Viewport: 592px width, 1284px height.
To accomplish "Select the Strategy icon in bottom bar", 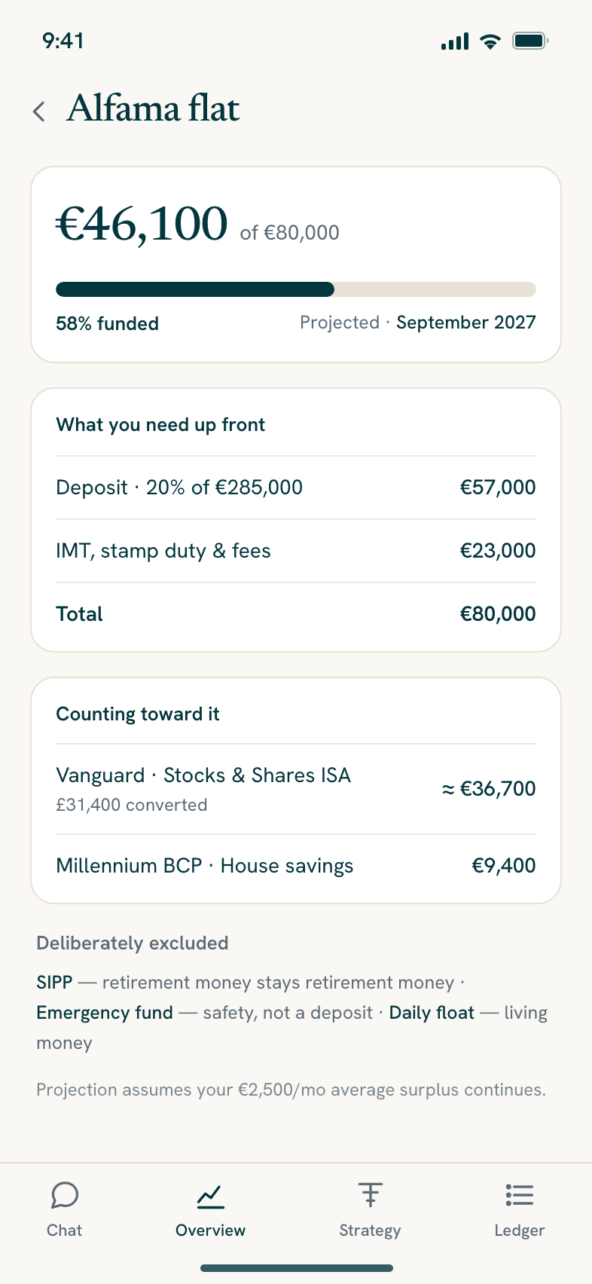I will [370, 1195].
